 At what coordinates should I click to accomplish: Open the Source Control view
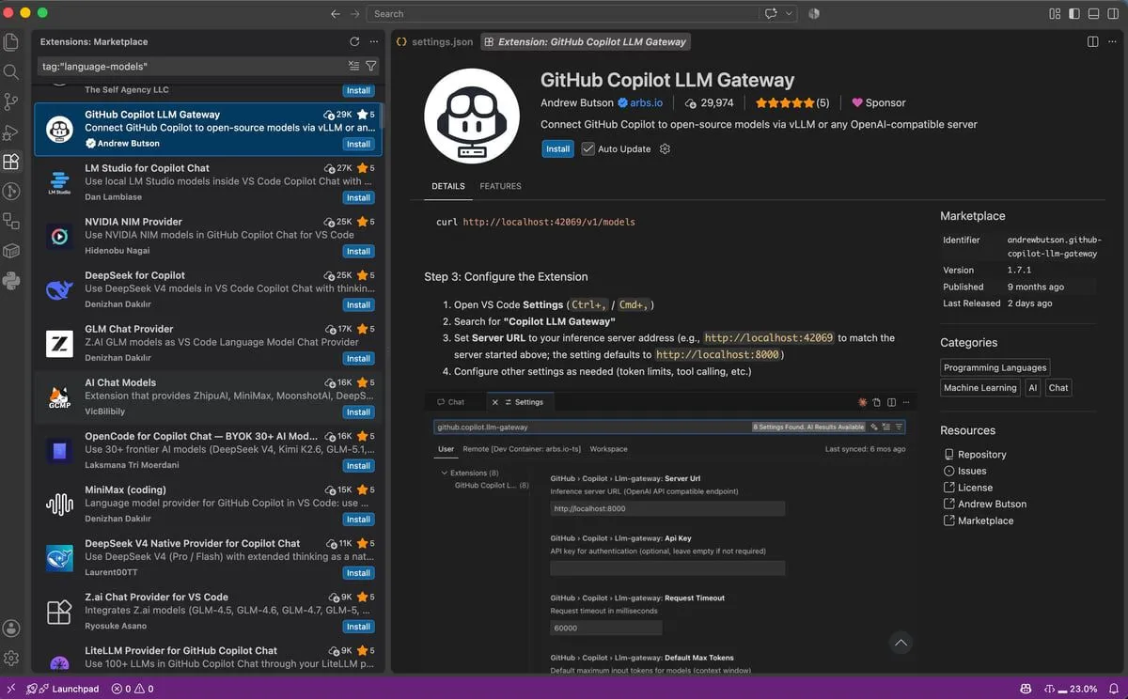pos(11,101)
